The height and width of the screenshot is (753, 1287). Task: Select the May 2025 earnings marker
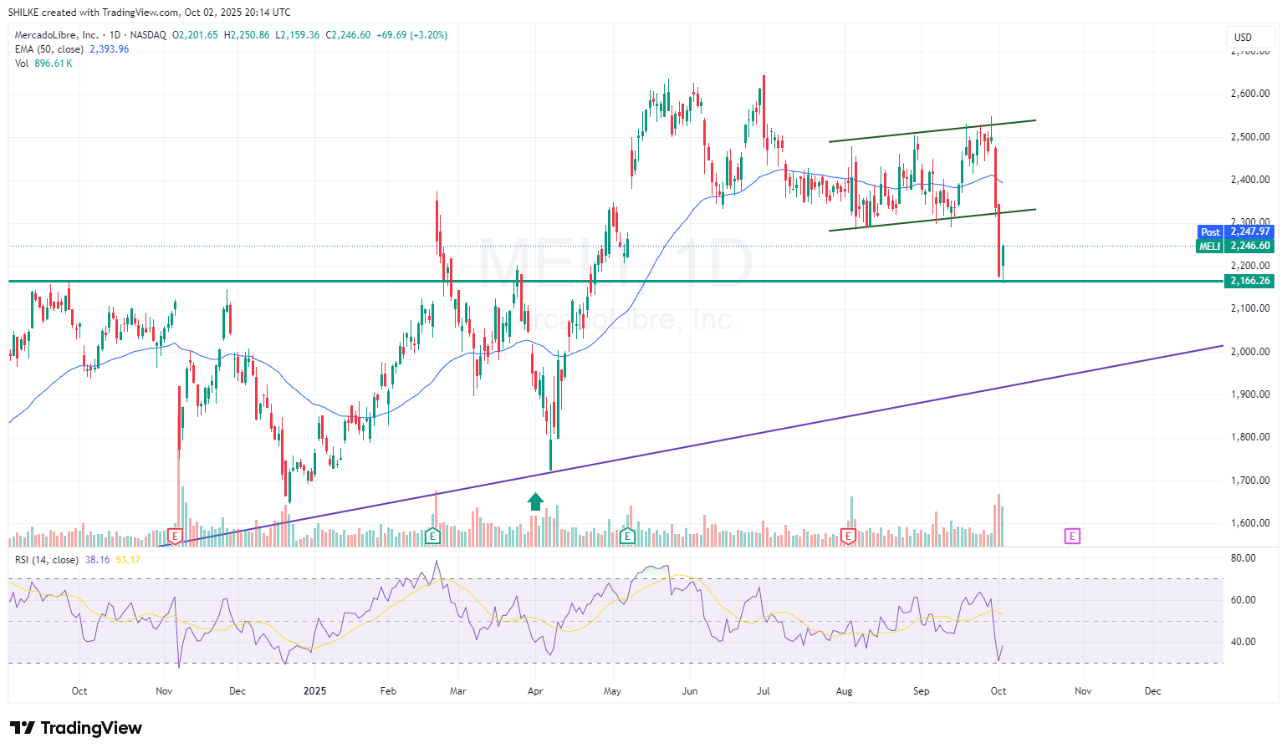[628, 536]
